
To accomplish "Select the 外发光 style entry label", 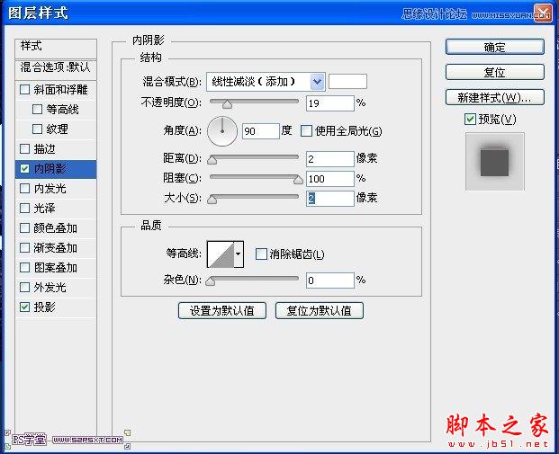I will (x=50, y=288).
